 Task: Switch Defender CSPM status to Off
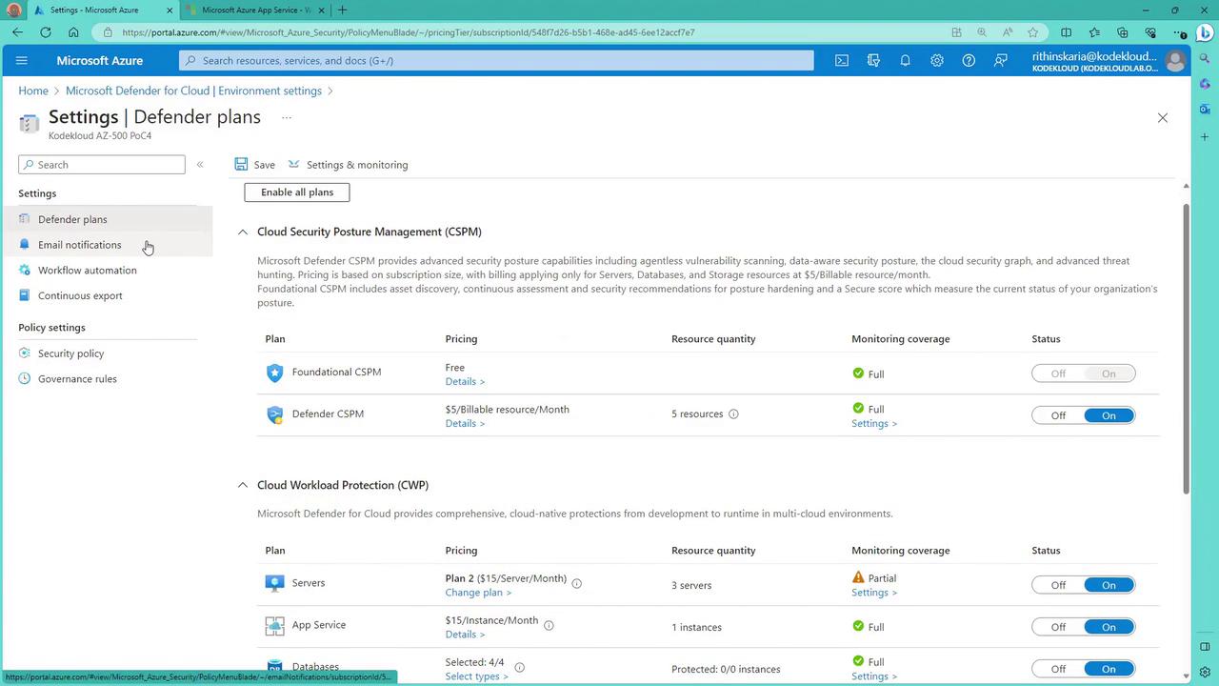pos(1058,415)
